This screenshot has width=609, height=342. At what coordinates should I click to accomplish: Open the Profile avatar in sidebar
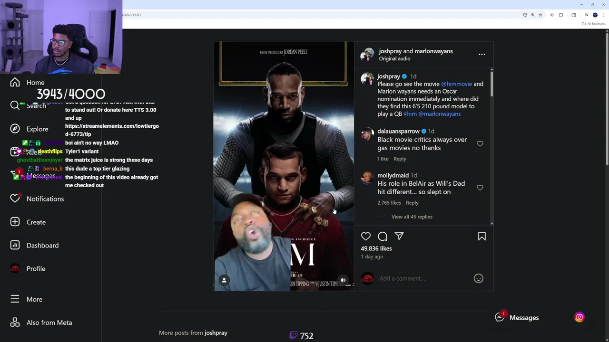tap(15, 268)
